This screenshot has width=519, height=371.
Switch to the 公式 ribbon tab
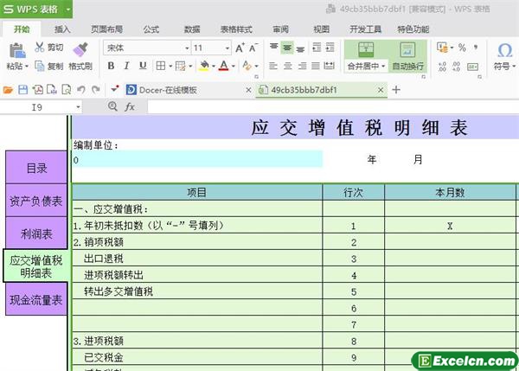pos(151,29)
